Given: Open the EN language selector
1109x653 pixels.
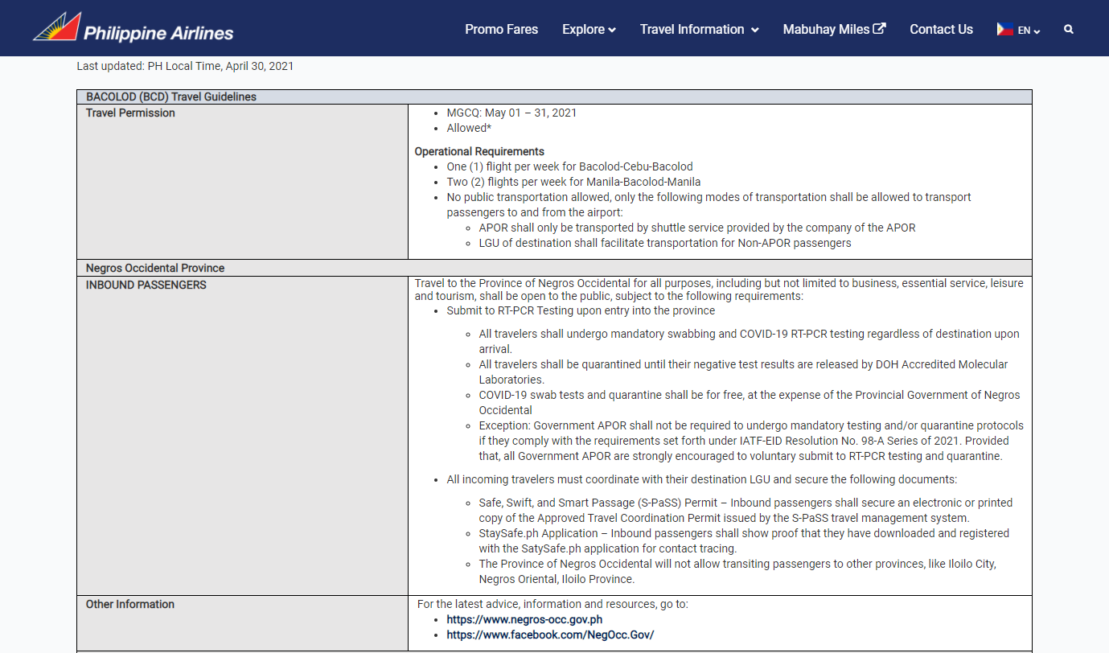Looking at the screenshot, I should pyautogui.click(x=1029, y=31).
